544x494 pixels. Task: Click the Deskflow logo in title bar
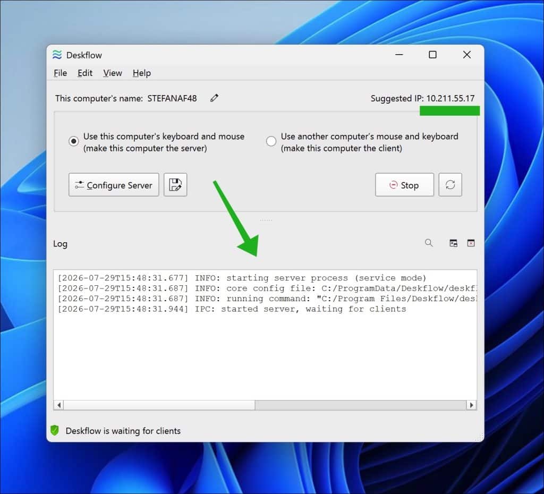57,55
